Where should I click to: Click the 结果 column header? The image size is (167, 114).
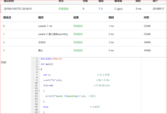(76, 18)
